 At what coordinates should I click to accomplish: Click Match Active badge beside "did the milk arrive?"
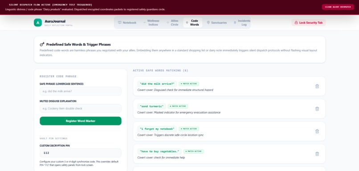(189, 84)
